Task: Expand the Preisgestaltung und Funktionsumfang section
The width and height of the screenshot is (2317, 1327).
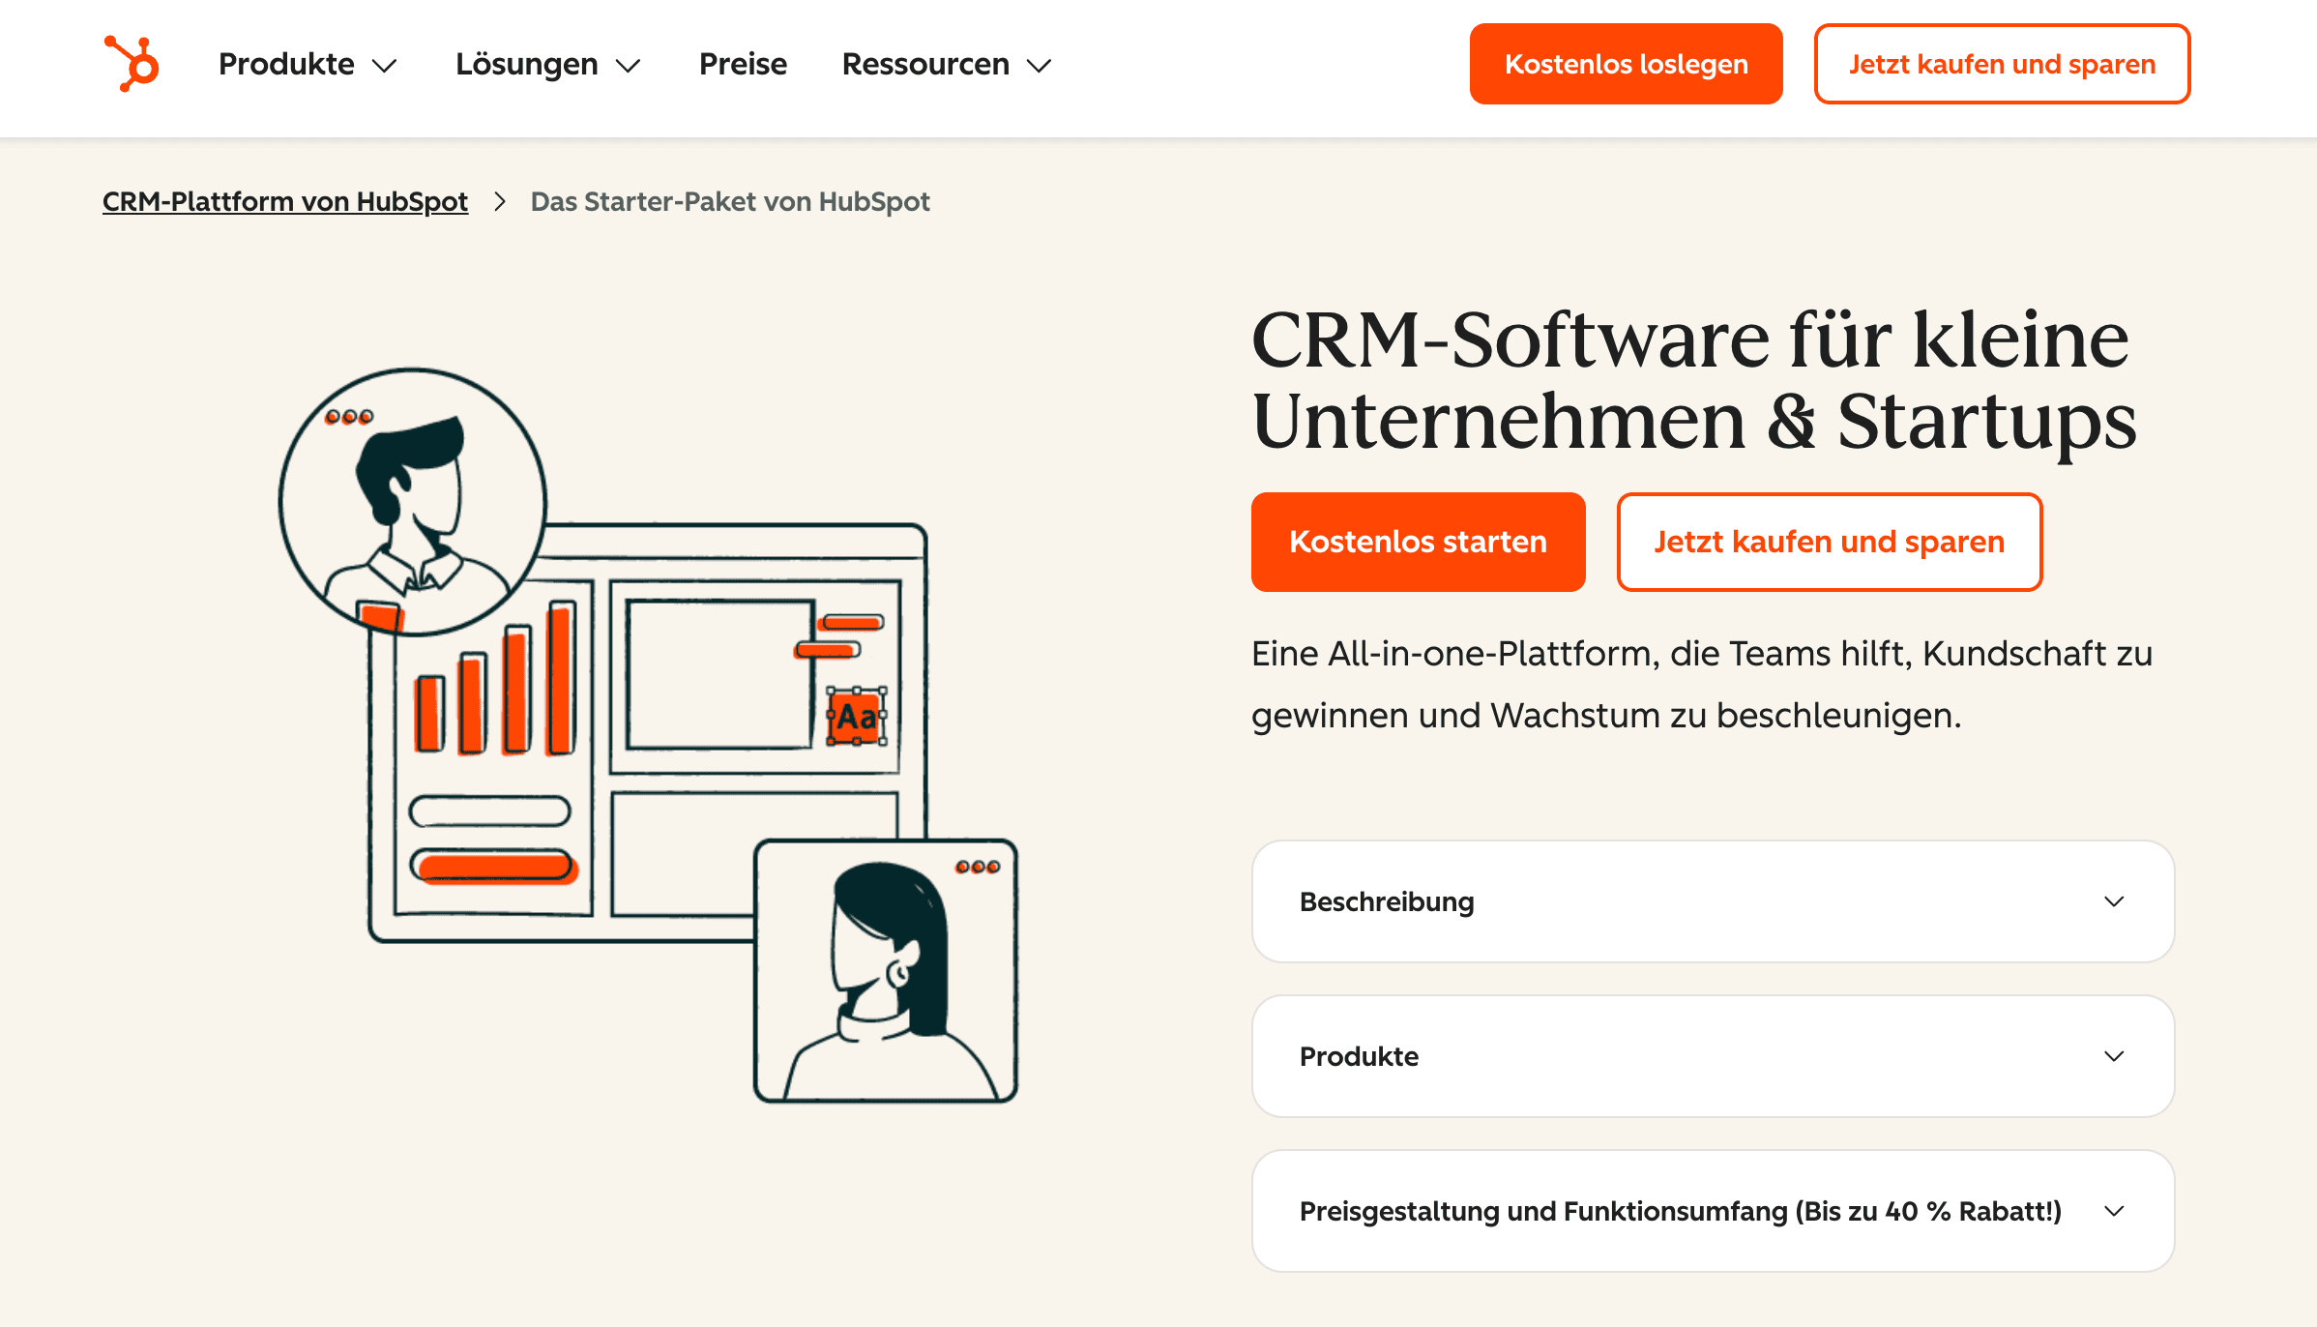Action: (1712, 1211)
